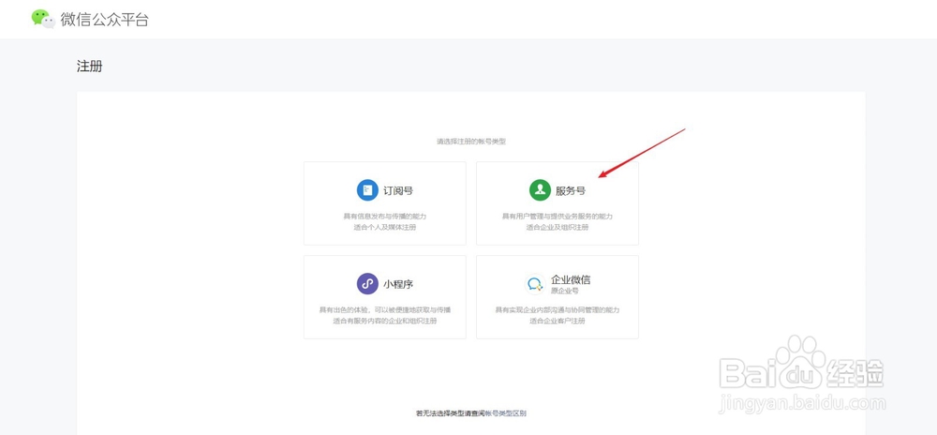Click the WeChat logo icon in header
The width and height of the screenshot is (937, 435).
pyautogui.click(x=43, y=19)
